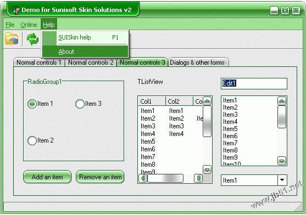The width and height of the screenshot is (306, 215).
Task: Select Item4 in Col1 of list view
Action: coord(148,134)
